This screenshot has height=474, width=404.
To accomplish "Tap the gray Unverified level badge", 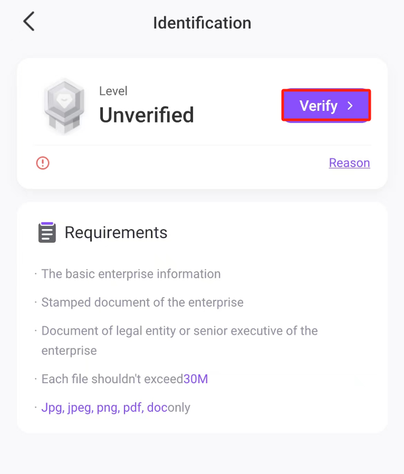I will 64,106.
